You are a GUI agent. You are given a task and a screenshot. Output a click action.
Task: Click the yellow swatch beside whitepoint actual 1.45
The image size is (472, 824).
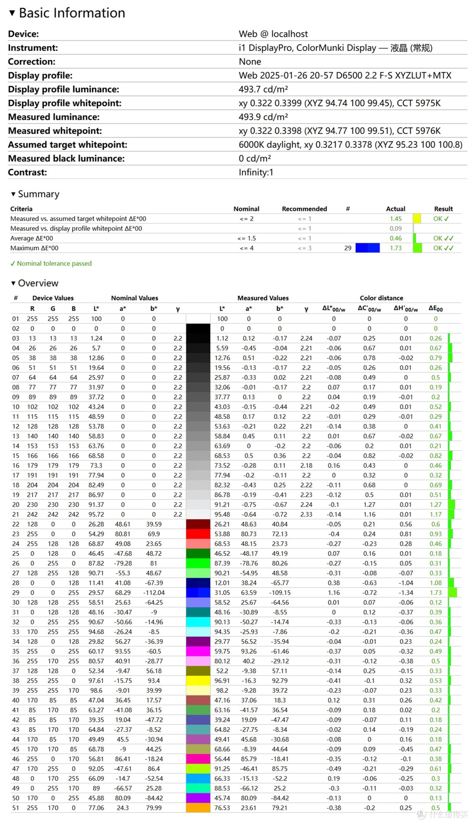point(417,219)
